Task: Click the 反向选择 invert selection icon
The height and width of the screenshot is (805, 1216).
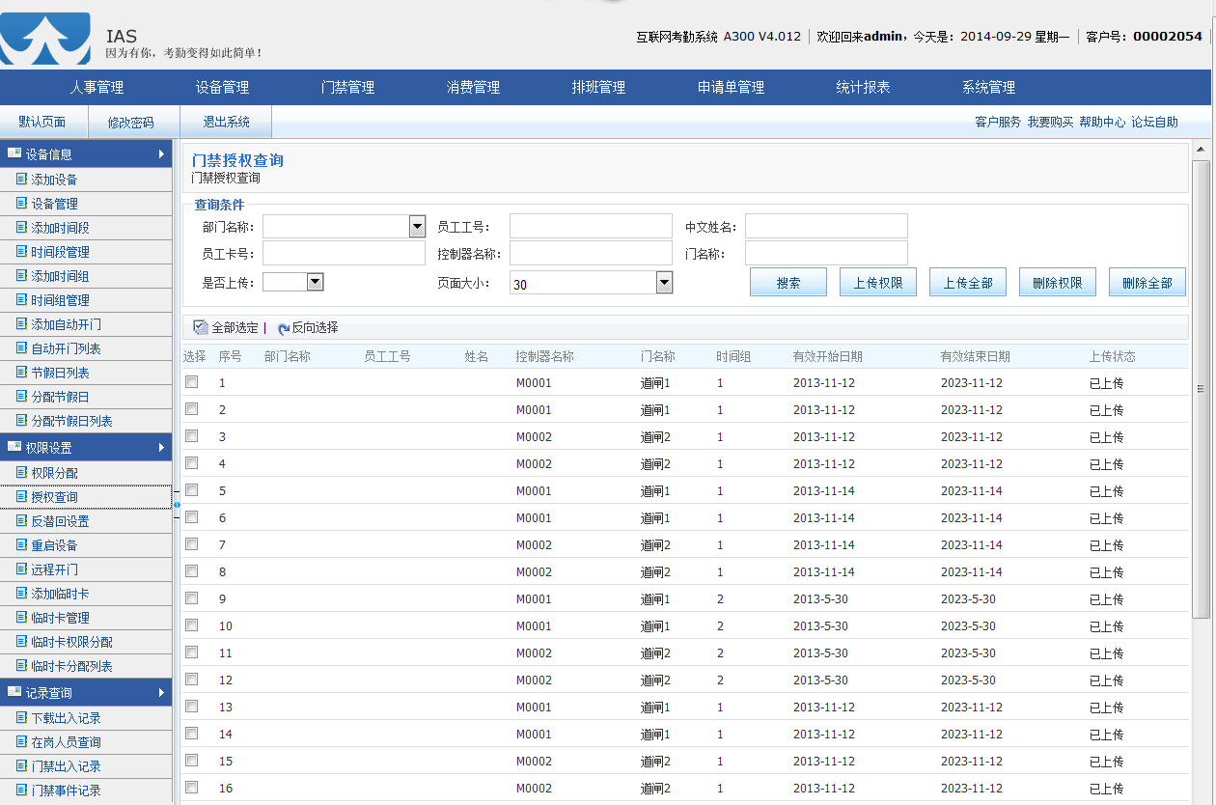Action: (283, 328)
